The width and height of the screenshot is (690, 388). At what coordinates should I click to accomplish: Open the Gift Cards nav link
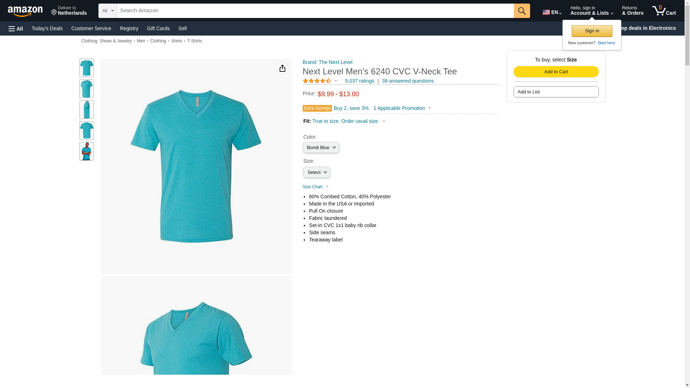pos(158,28)
